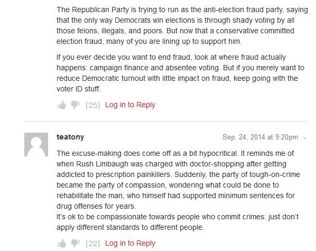Screen dimensions: 316x251
Task: Downvote the comment with 25 votes
Action: (x=76, y=105)
